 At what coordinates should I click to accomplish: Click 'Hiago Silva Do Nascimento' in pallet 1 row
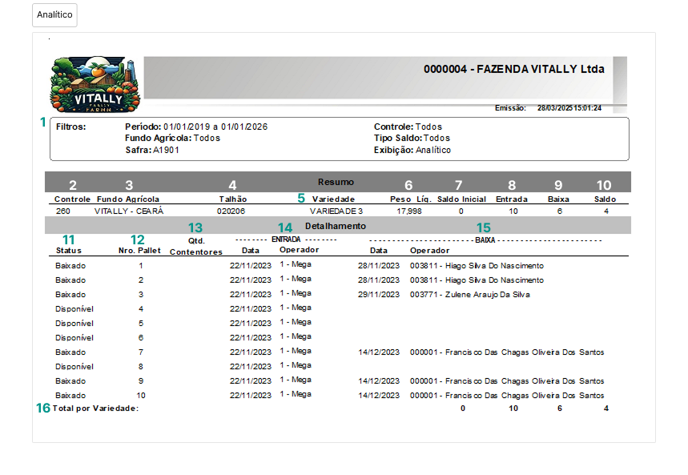coord(494,266)
